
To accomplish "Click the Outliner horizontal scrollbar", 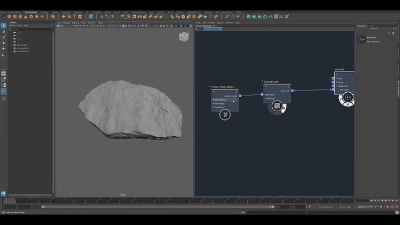I will coord(30,195).
